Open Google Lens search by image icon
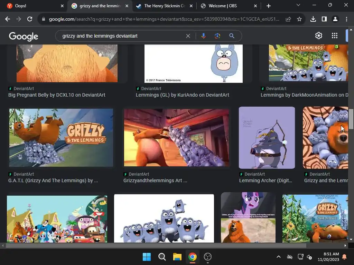This screenshot has width=354, height=265. [x=217, y=36]
